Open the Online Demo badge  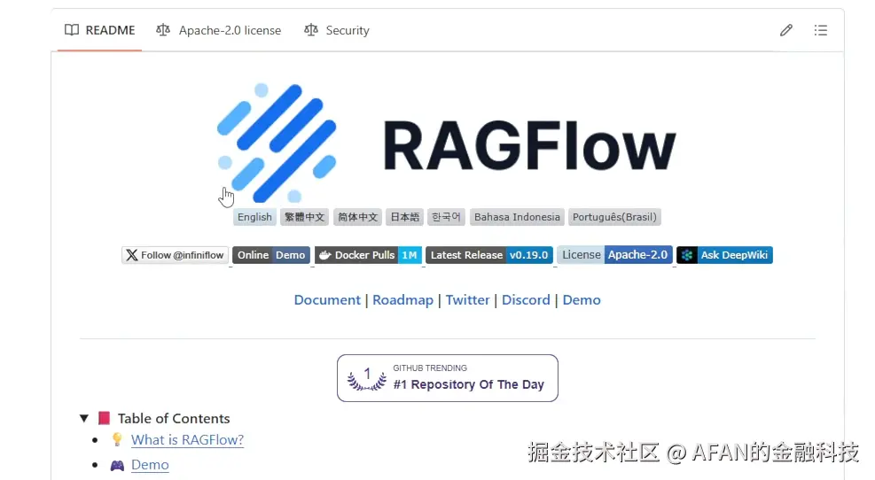pos(271,255)
